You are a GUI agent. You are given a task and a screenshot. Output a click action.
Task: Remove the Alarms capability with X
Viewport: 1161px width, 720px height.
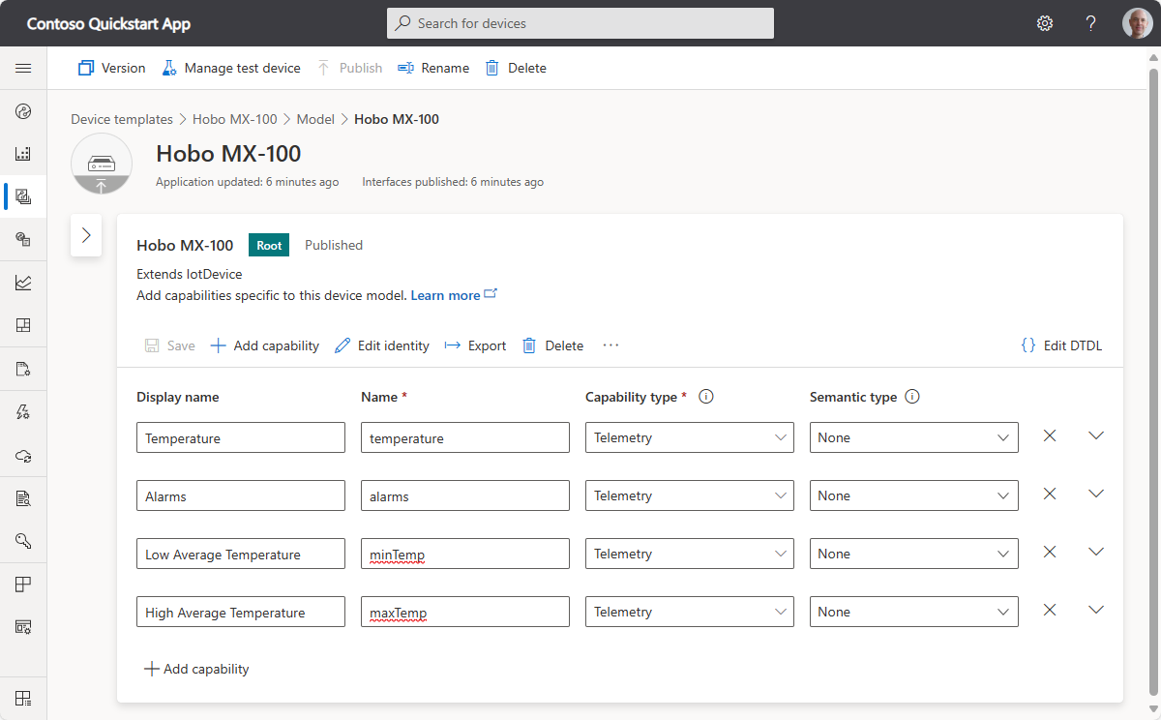1050,495
